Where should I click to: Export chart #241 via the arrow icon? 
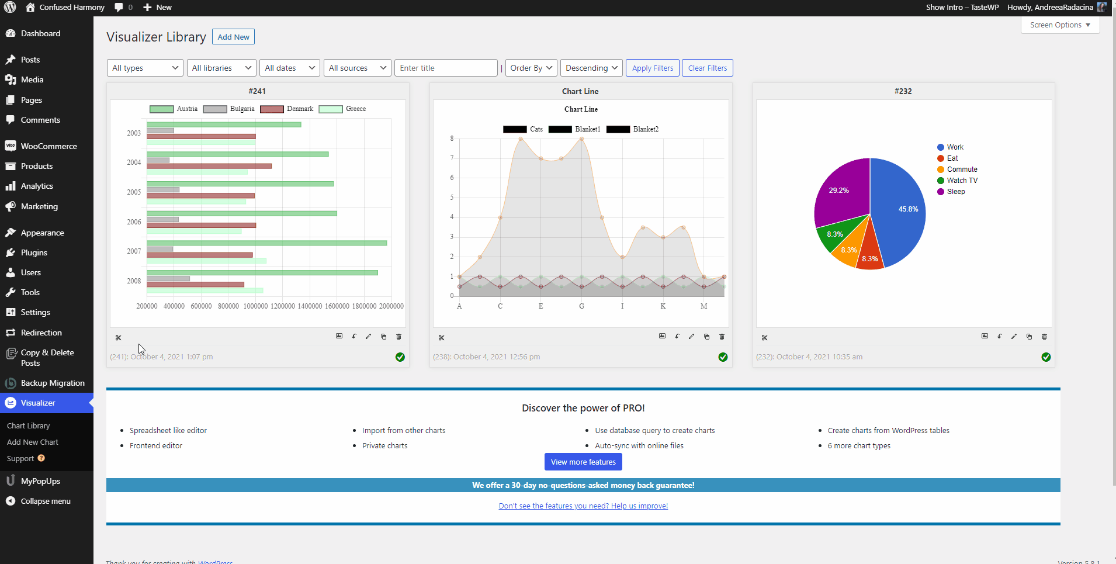click(x=354, y=337)
